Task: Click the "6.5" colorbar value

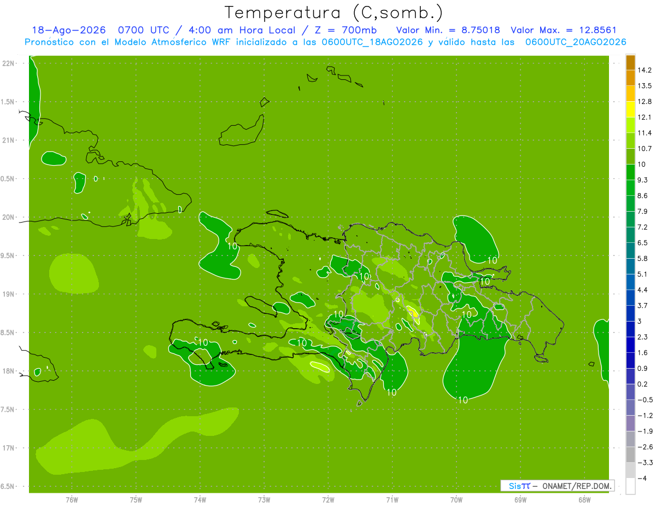Action: (x=643, y=243)
